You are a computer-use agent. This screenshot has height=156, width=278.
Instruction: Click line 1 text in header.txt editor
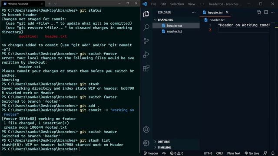point(244,25)
